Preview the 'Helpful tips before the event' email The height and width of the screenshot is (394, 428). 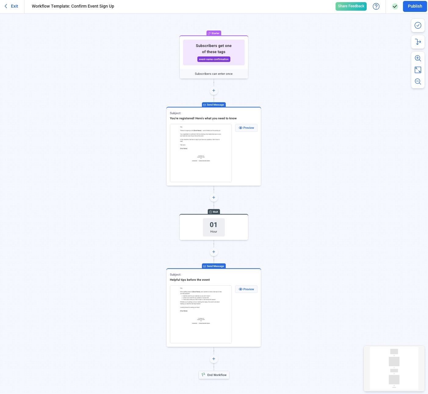pos(246,289)
